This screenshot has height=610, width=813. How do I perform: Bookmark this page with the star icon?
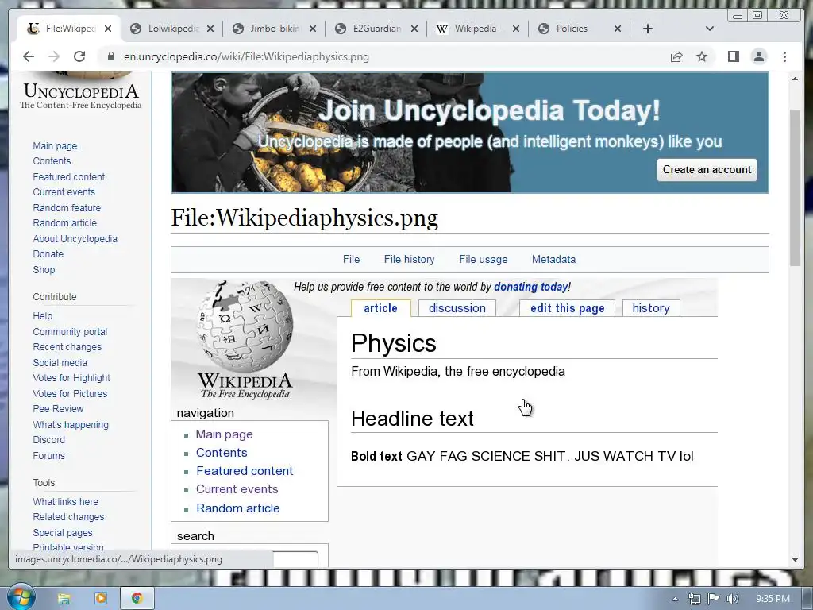(702, 56)
